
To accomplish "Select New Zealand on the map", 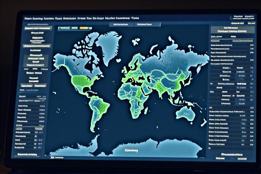I will click(203, 123).
